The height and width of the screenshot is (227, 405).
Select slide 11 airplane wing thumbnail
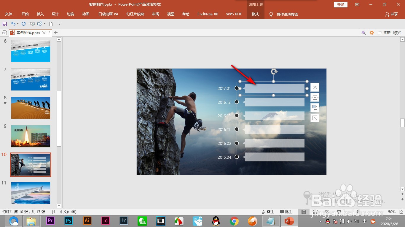tap(31, 193)
